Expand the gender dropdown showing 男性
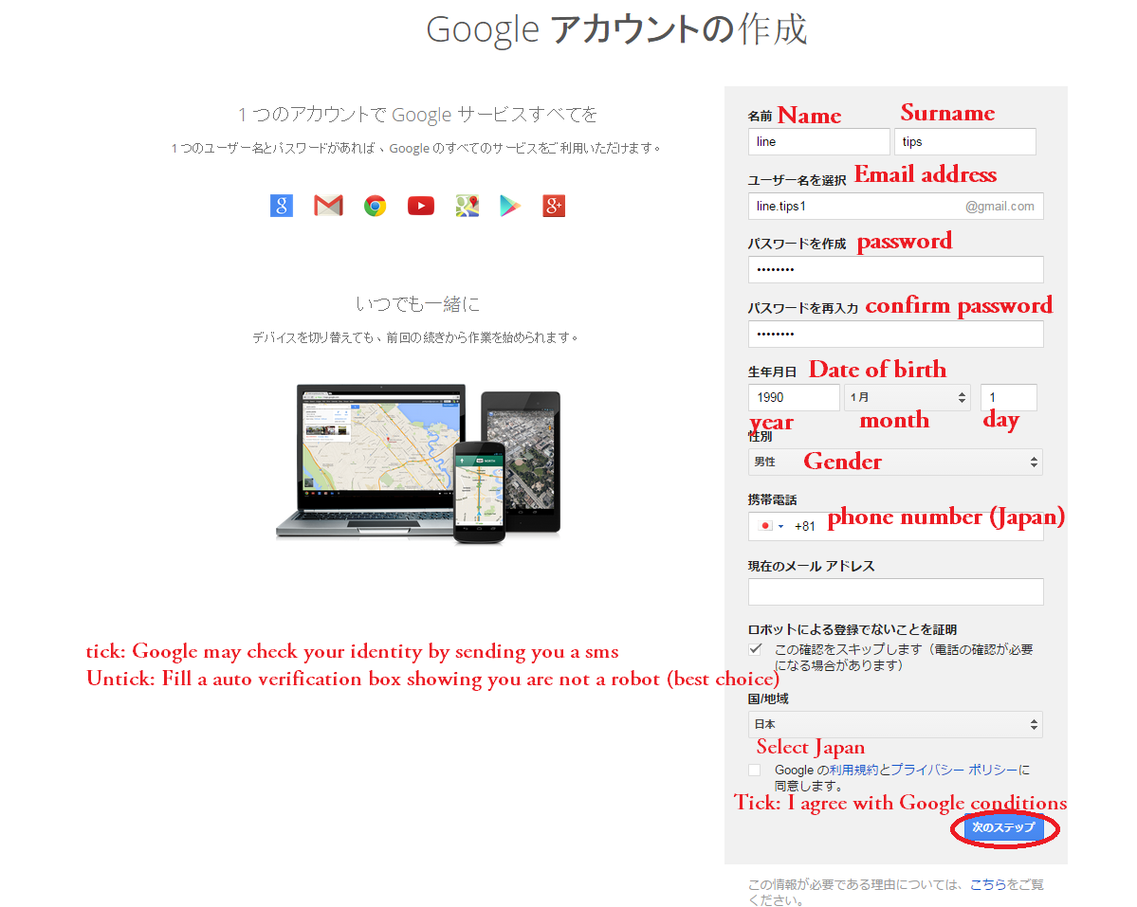Image resolution: width=1137 pixels, height=907 pixels. (895, 462)
